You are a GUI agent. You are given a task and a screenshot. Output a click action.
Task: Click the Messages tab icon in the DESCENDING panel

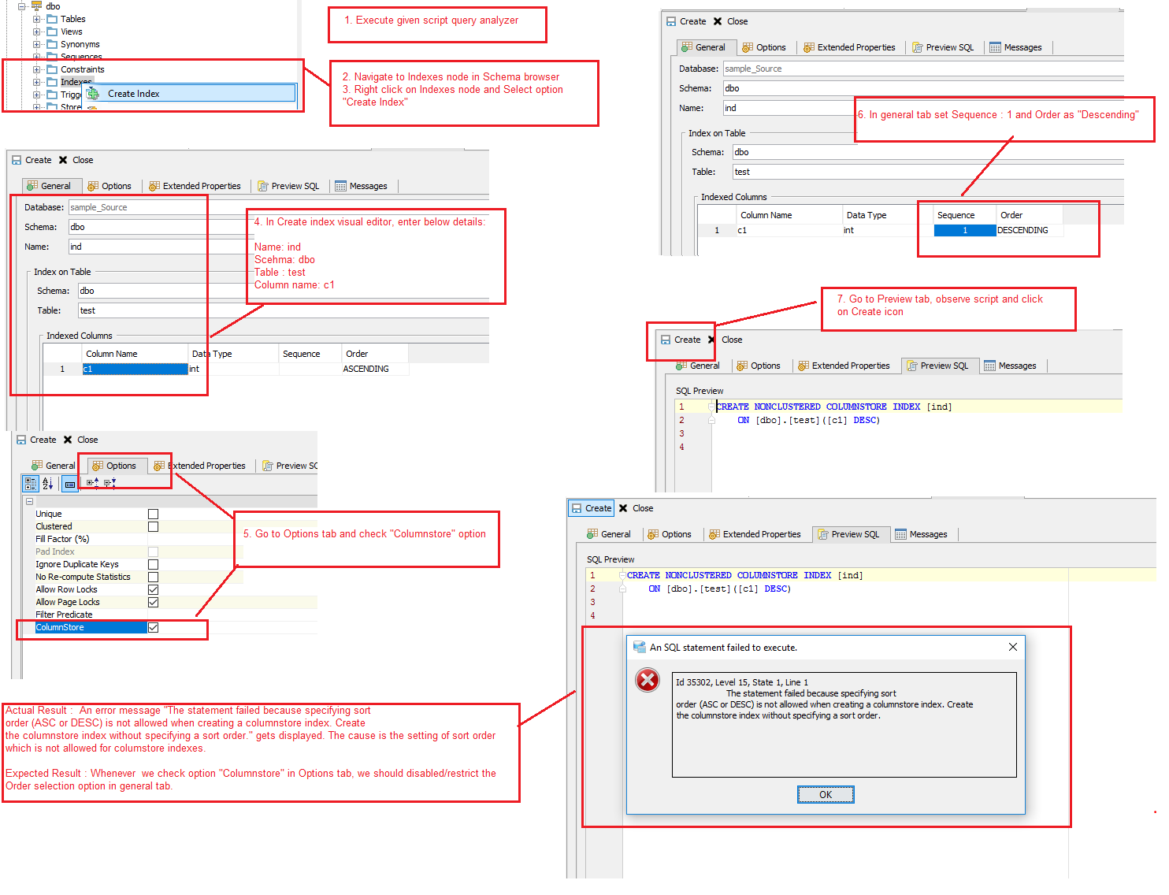coord(995,47)
